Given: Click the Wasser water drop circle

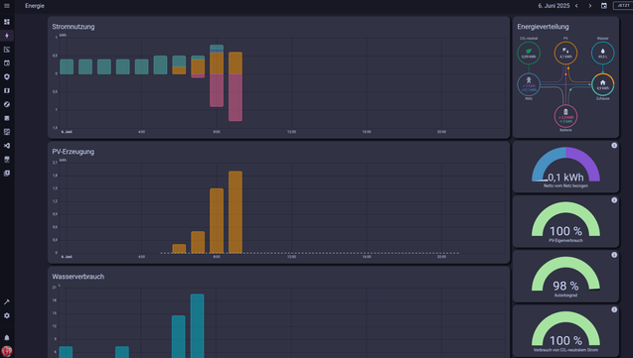Looking at the screenshot, I should [x=603, y=53].
